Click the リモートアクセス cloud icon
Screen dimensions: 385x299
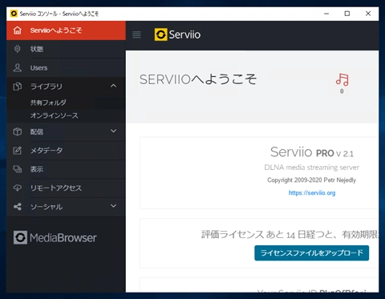(x=18, y=188)
